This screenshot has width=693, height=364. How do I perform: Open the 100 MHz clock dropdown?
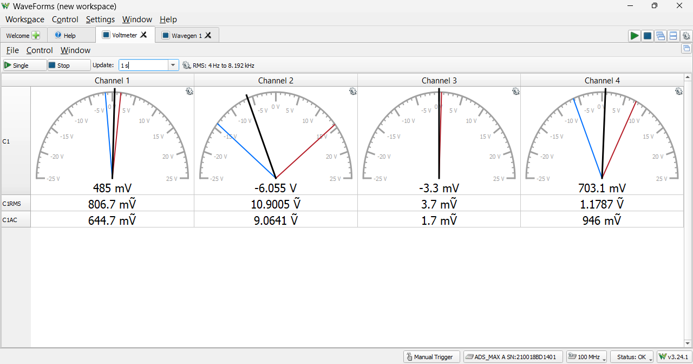click(x=586, y=357)
